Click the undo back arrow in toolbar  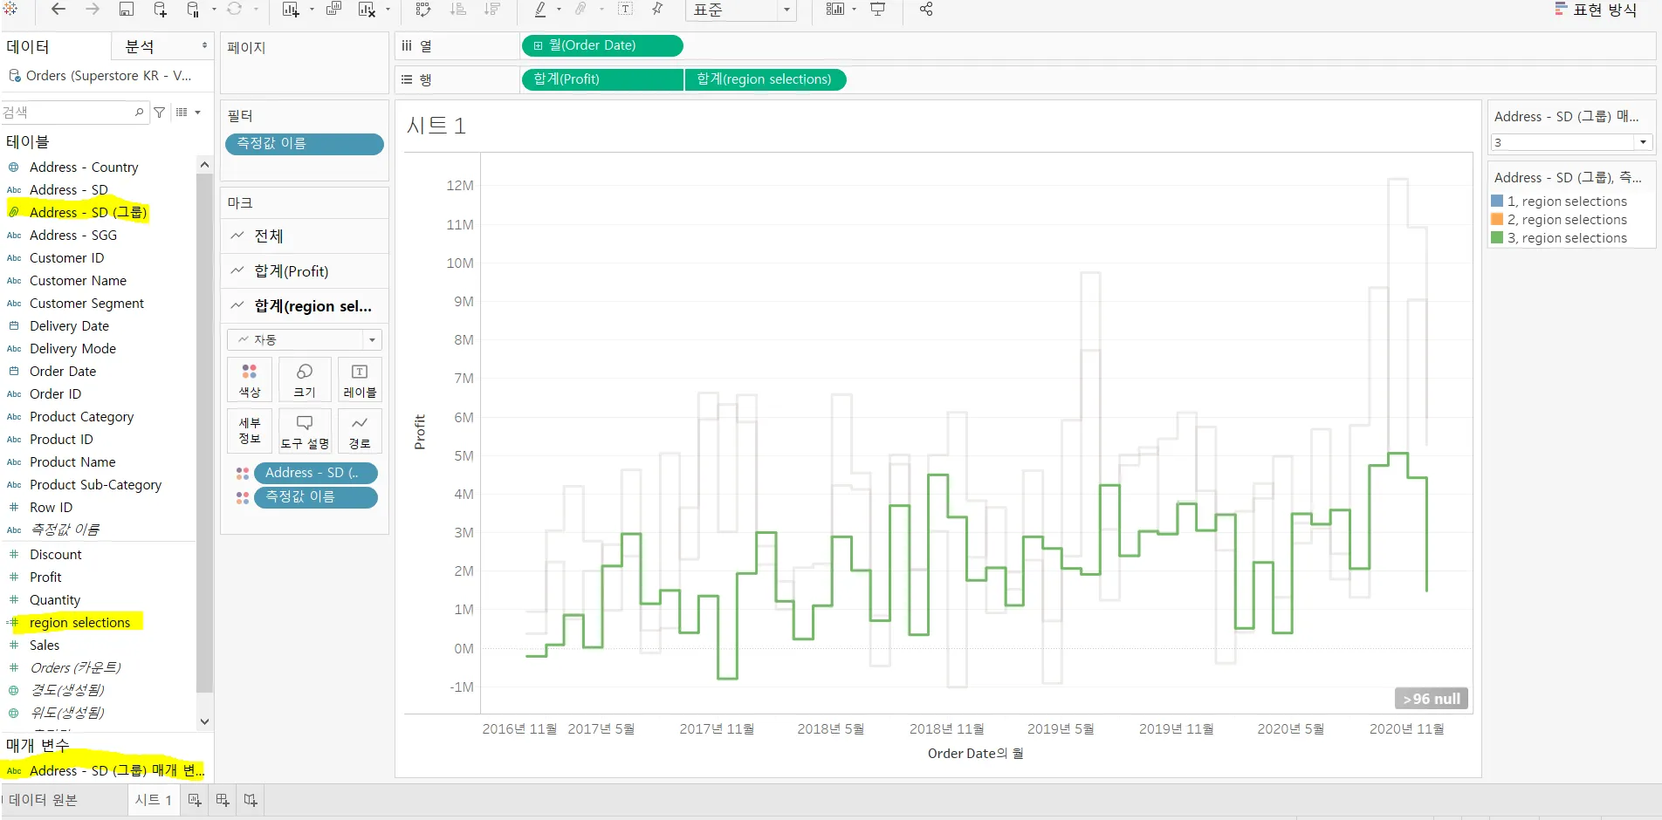pos(58,9)
